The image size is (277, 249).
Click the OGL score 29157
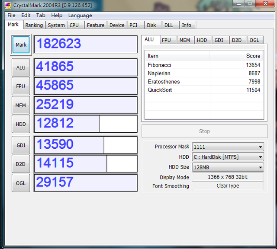click(86, 183)
